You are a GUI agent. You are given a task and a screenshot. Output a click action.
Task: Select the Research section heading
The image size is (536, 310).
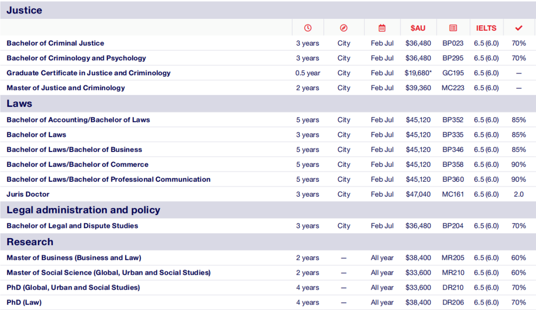point(30,242)
